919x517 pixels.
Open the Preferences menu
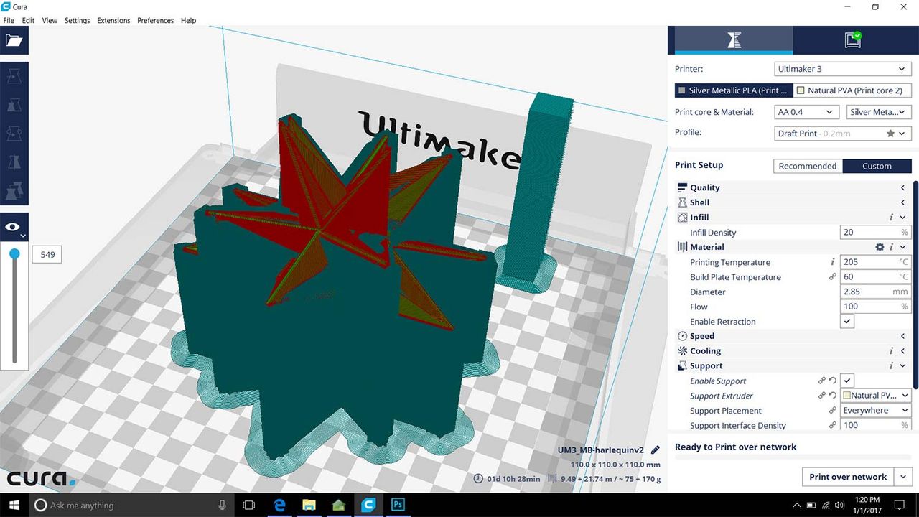tap(155, 20)
